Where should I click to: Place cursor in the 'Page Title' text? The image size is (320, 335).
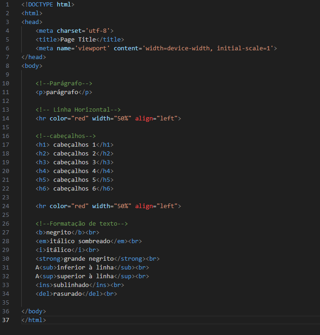pos(78,39)
